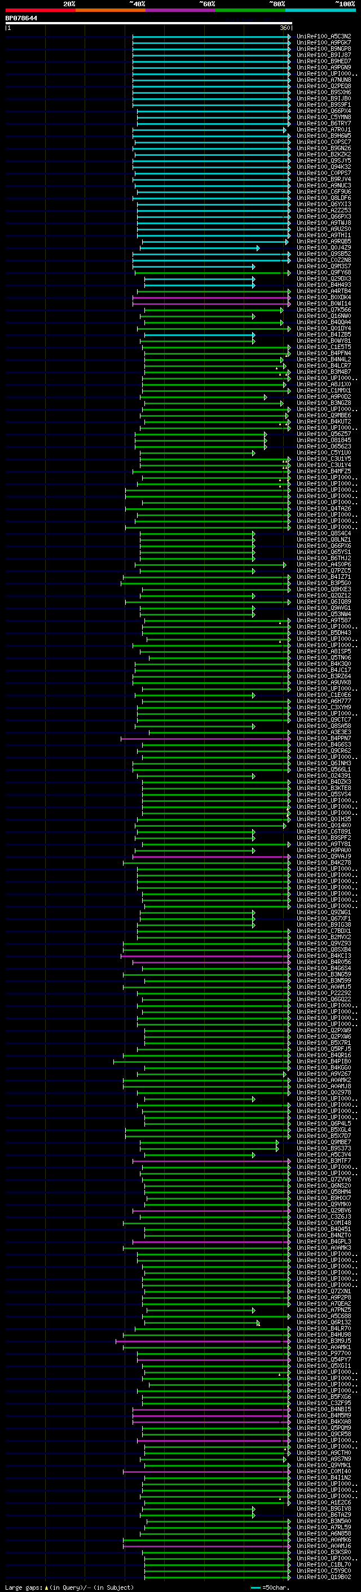Image resolution: width=361 pixels, height=1592 pixels.
Task: Select the UniRef100_Q6YXI3 label
Action: click(x=324, y=204)
